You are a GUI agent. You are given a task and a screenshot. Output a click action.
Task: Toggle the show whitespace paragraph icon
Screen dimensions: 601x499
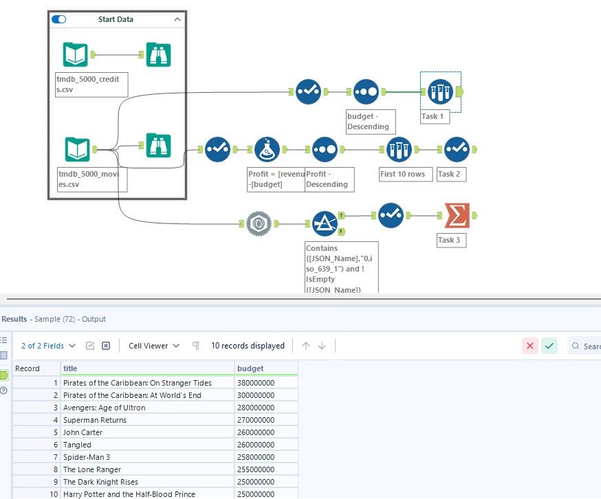pos(195,346)
